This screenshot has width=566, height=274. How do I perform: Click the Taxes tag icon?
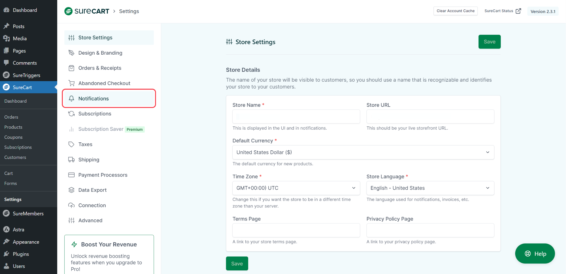[x=71, y=144]
